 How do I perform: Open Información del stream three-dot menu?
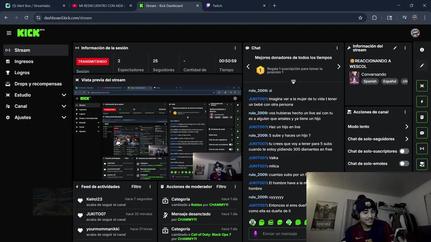(x=405, y=48)
